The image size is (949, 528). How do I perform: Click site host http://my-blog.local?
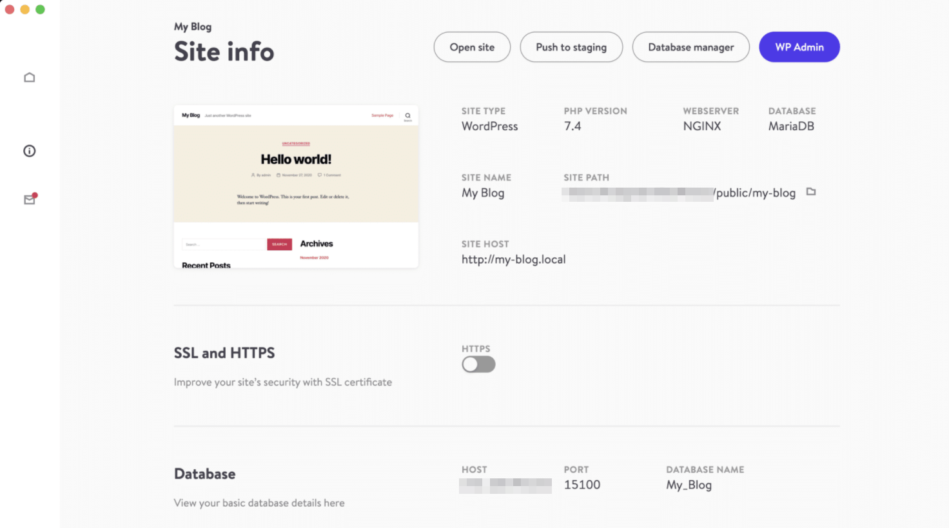click(513, 259)
